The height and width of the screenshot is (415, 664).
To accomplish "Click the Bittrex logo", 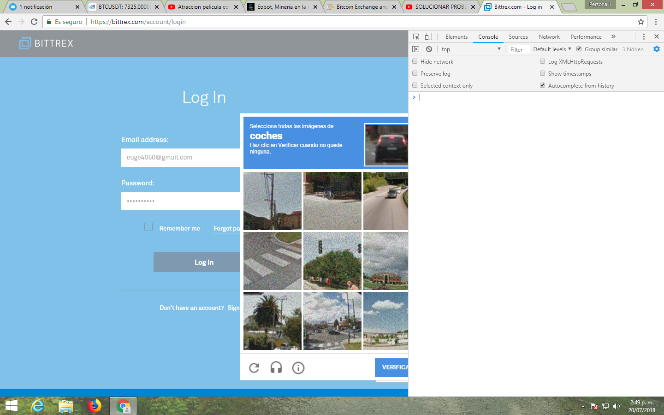I will 46,43.
